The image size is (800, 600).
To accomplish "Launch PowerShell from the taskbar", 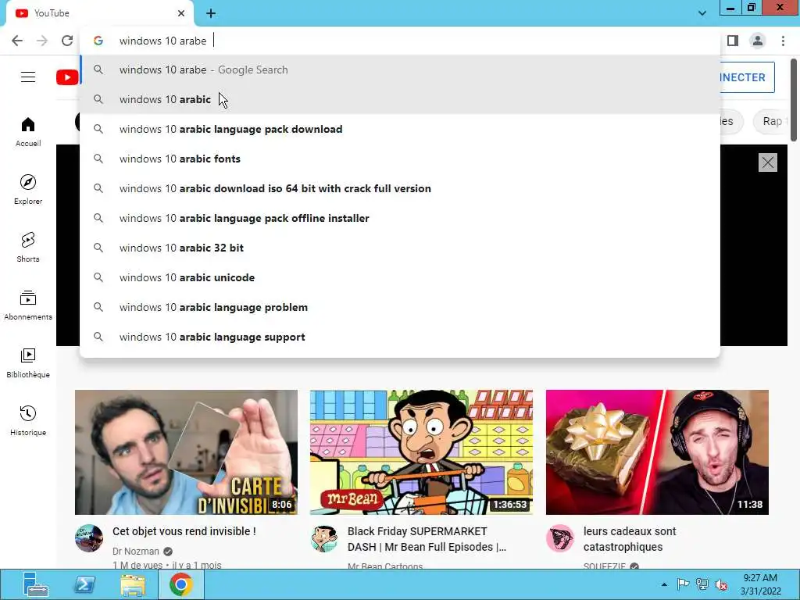I will (84, 584).
